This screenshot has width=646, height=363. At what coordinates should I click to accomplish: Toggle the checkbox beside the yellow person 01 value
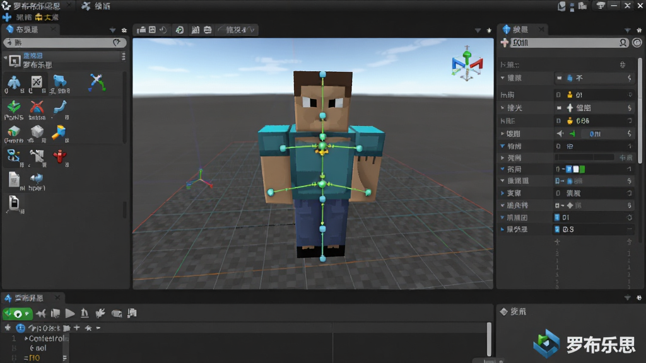pos(558,95)
